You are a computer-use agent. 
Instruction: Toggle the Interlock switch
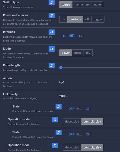point(72,36)
